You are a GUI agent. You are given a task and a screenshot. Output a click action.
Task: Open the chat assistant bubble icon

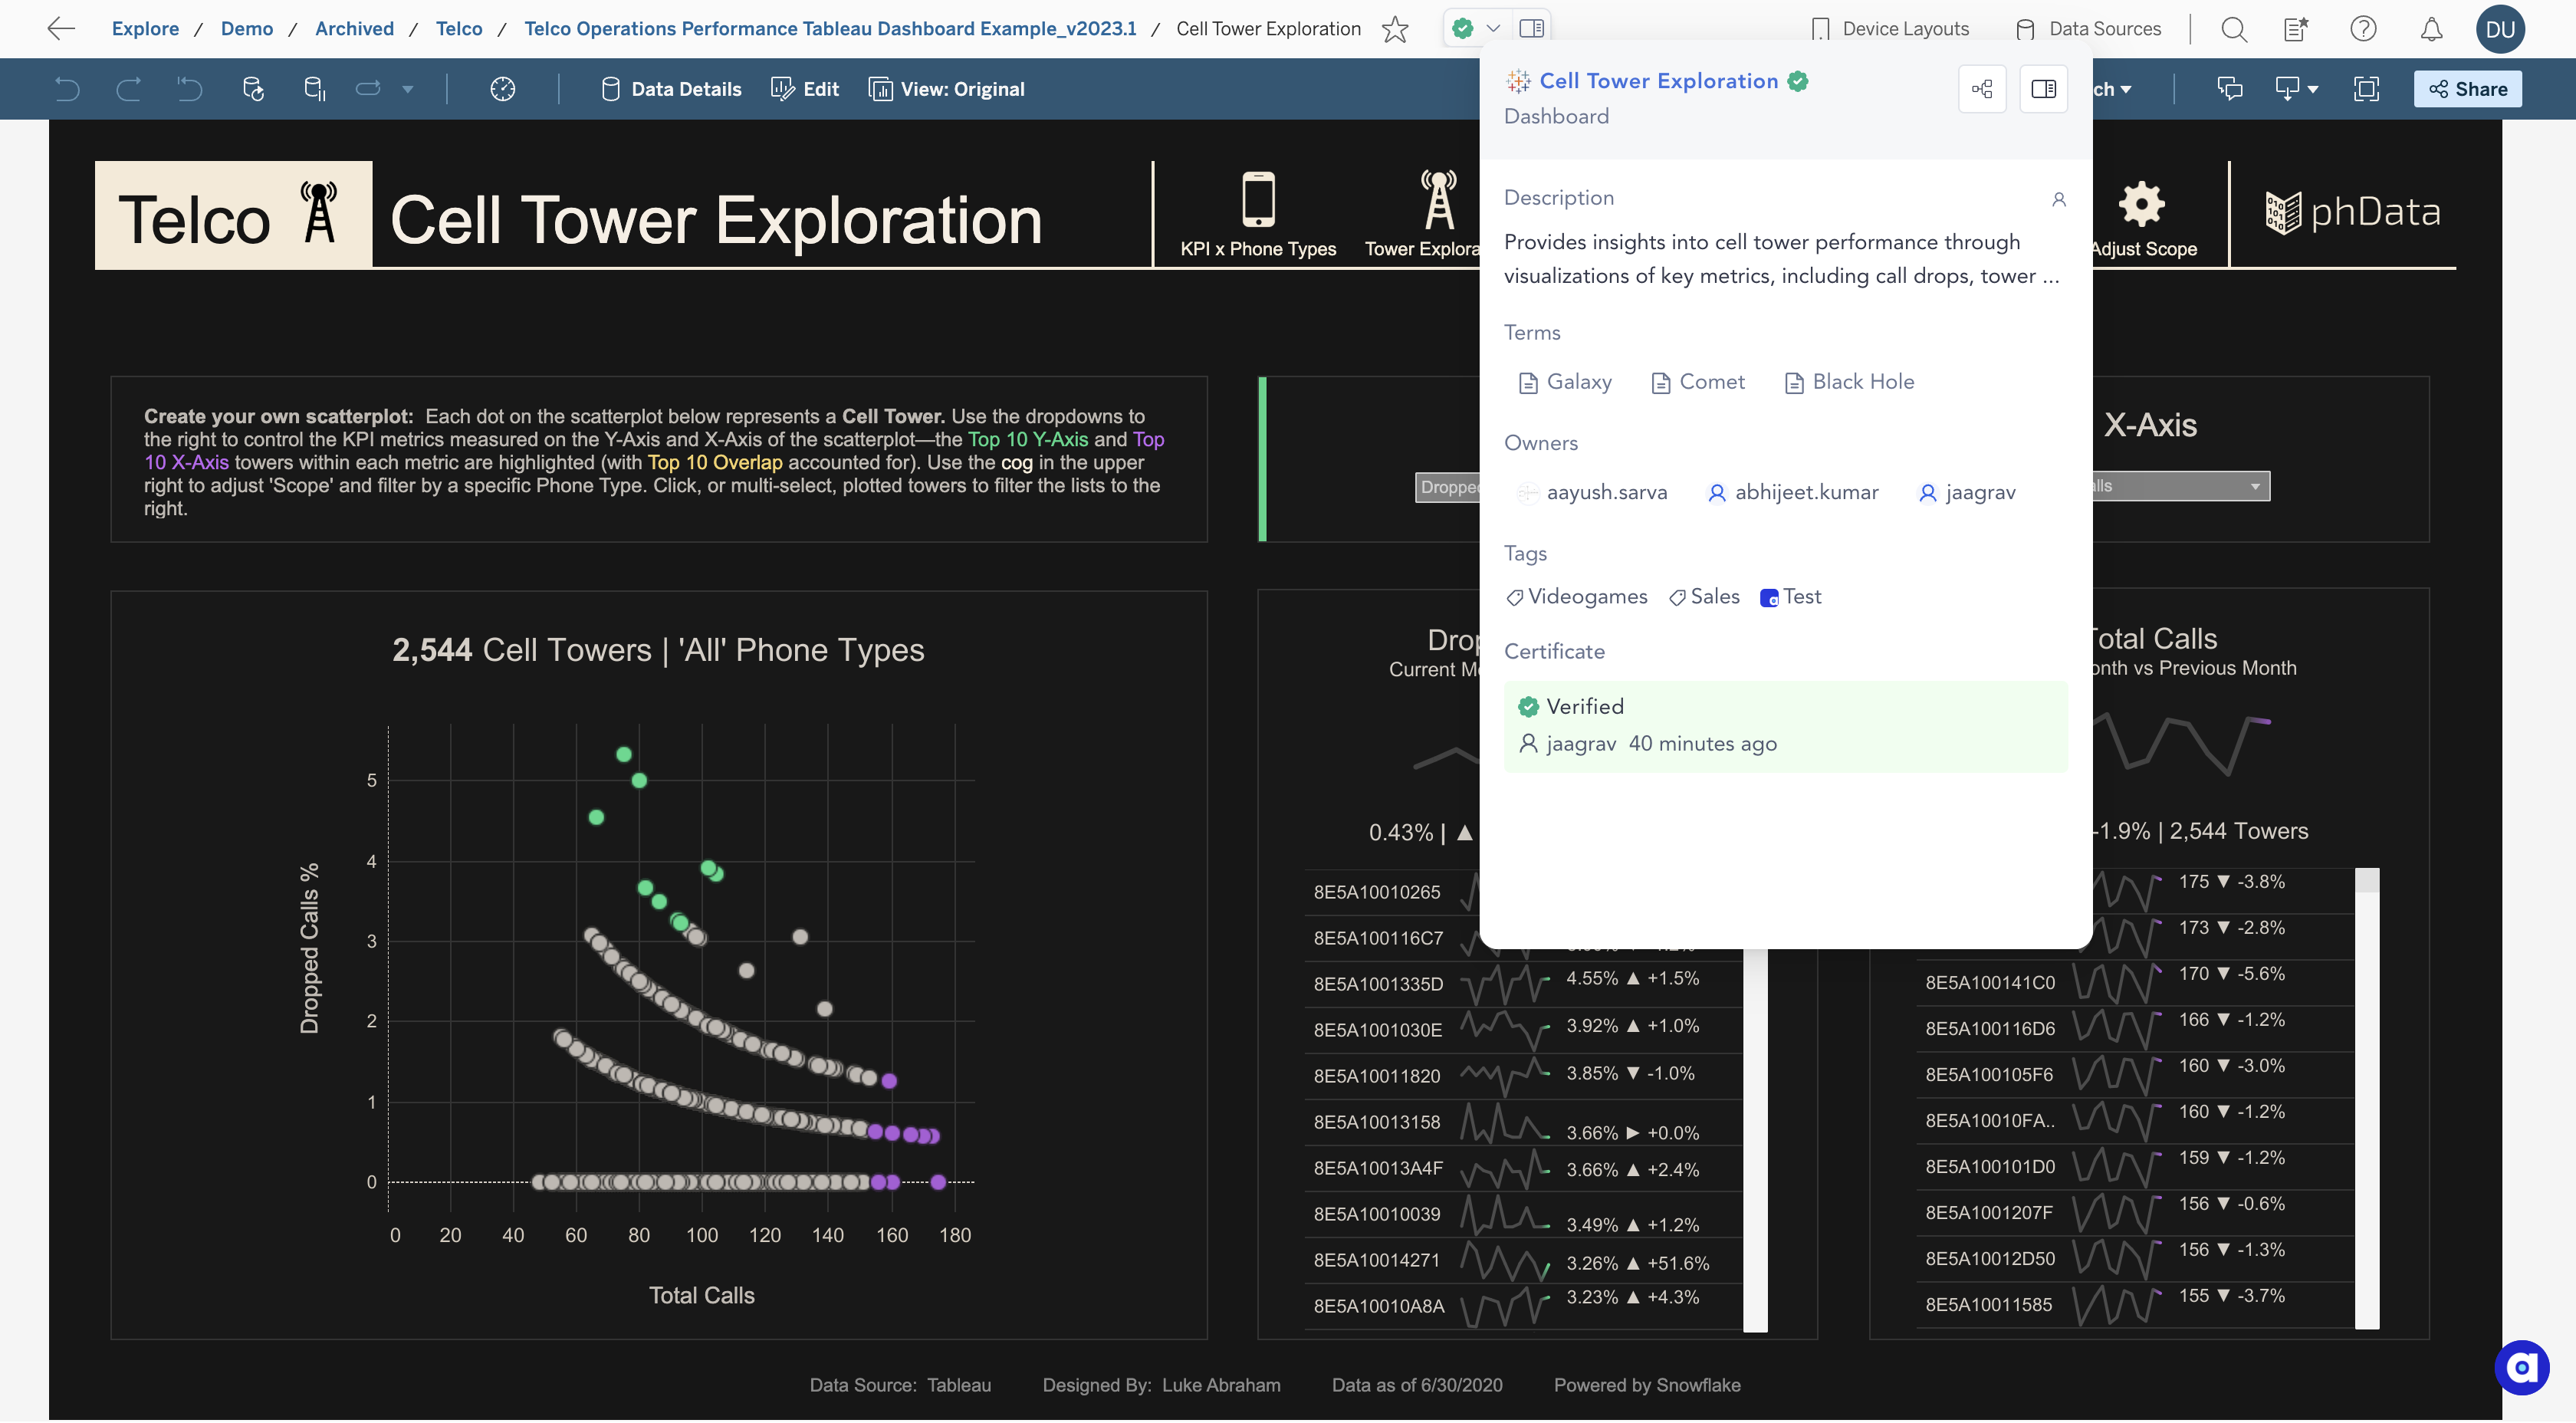tap(2521, 1368)
